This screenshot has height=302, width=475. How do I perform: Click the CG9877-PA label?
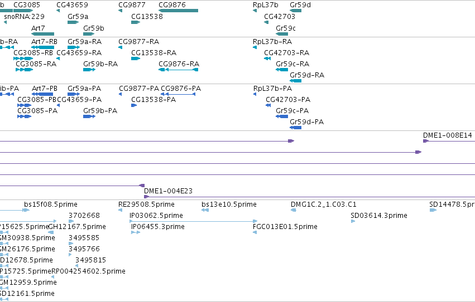(x=139, y=88)
